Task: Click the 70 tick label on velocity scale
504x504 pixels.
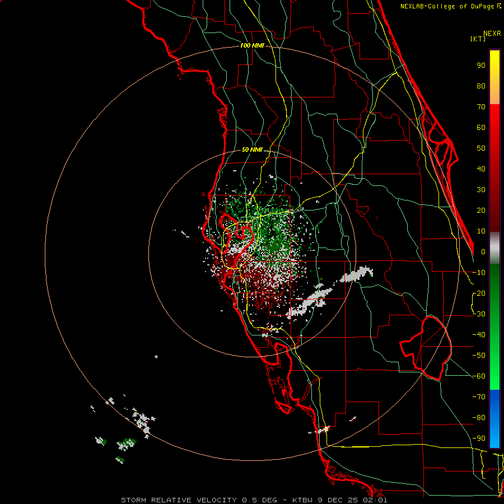Action: (x=481, y=107)
